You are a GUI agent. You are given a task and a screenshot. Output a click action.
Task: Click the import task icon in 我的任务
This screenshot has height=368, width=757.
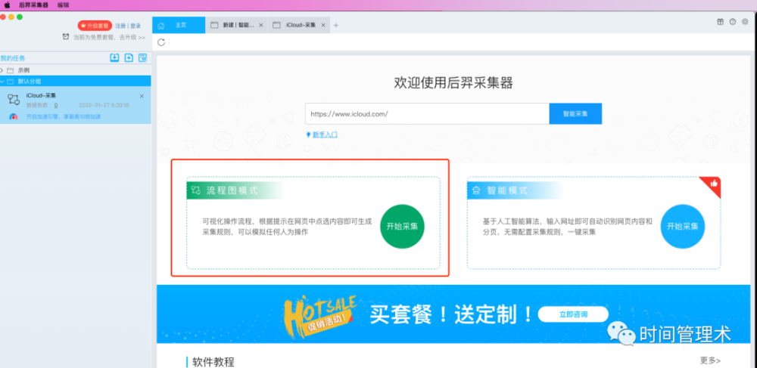[x=114, y=57]
